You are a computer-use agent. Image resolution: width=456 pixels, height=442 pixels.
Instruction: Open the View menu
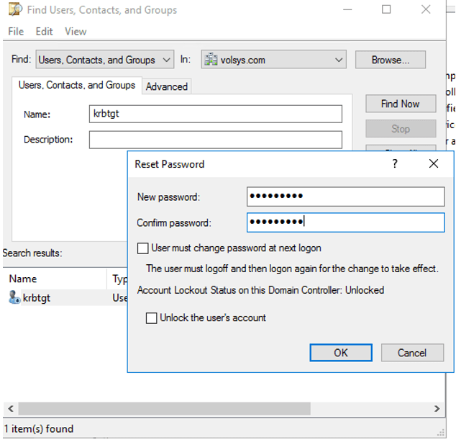click(x=76, y=32)
